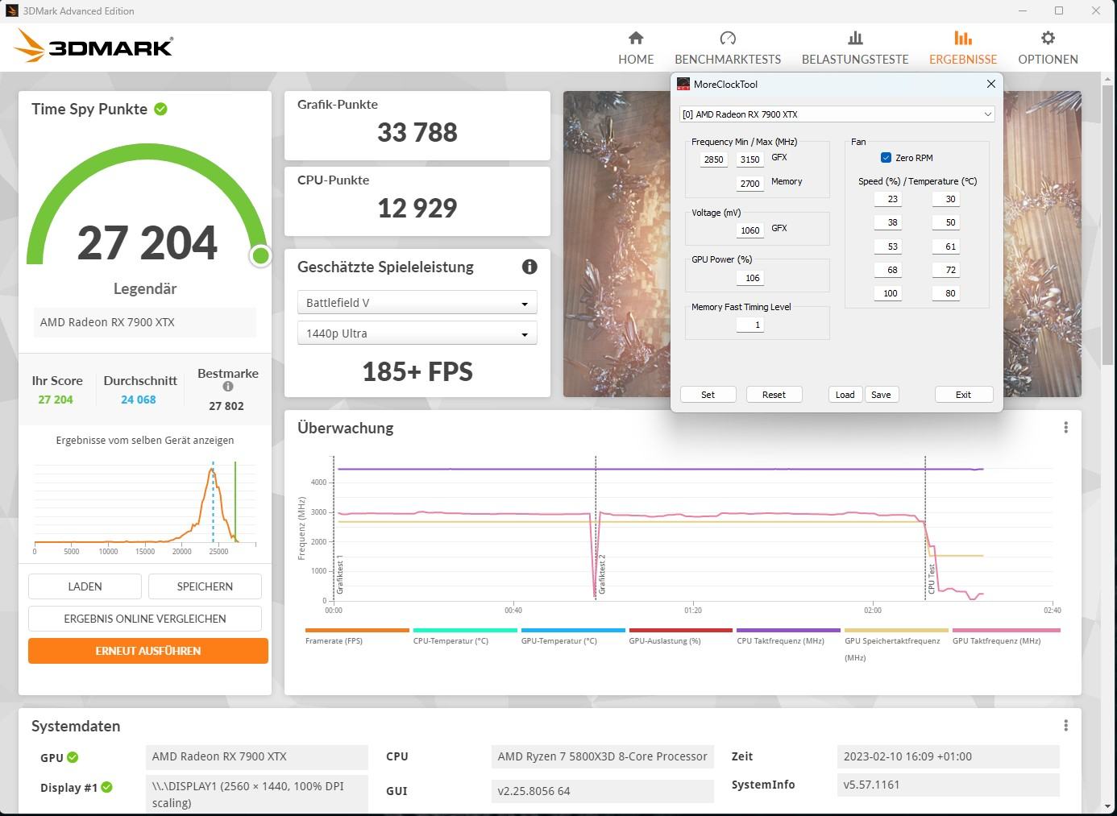Image resolution: width=1117 pixels, height=816 pixels.
Task: Click CPU Test marker in chart
Action: point(932,579)
